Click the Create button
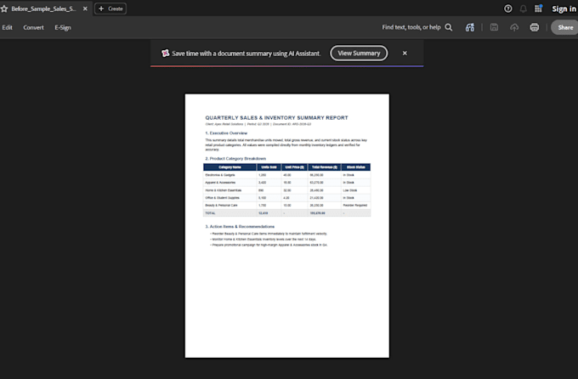 pos(110,8)
